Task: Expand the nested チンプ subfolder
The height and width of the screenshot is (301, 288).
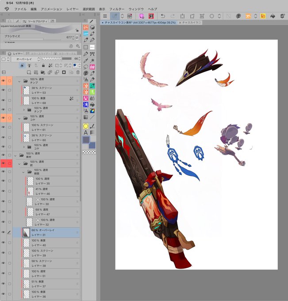Action: click(24, 110)
